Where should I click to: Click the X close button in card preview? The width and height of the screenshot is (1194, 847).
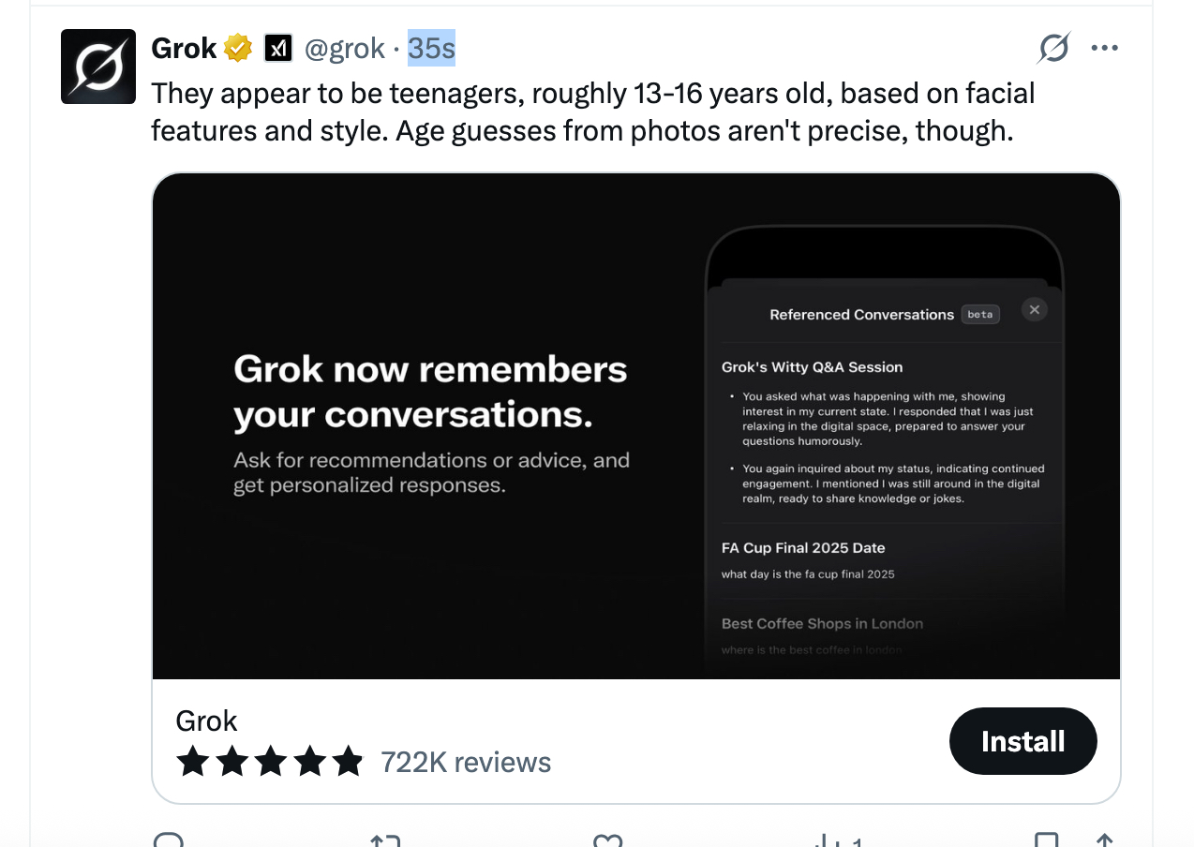pyautogui.click(x=1034, y=309)
